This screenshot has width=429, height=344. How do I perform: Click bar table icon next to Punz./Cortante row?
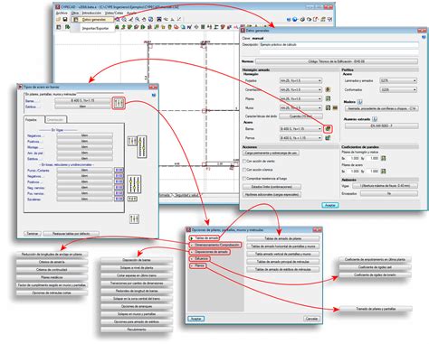pyautogui.click(x=119, y=171)
